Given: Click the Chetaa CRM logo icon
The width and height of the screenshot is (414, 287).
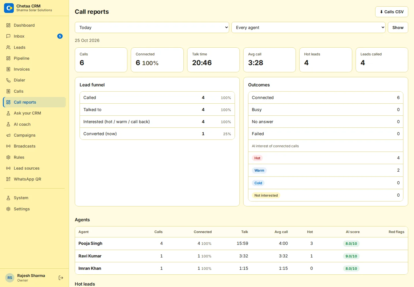Looking at the screenshot, I should [x=9, y=8].
